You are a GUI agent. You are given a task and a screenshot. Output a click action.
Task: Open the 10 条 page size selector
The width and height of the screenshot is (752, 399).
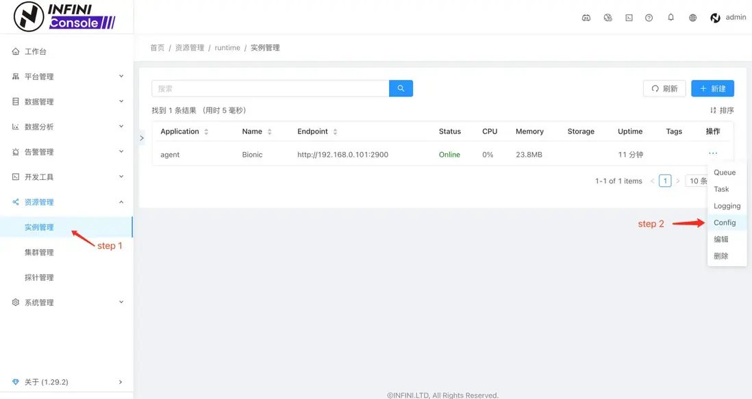click(697, 181)
